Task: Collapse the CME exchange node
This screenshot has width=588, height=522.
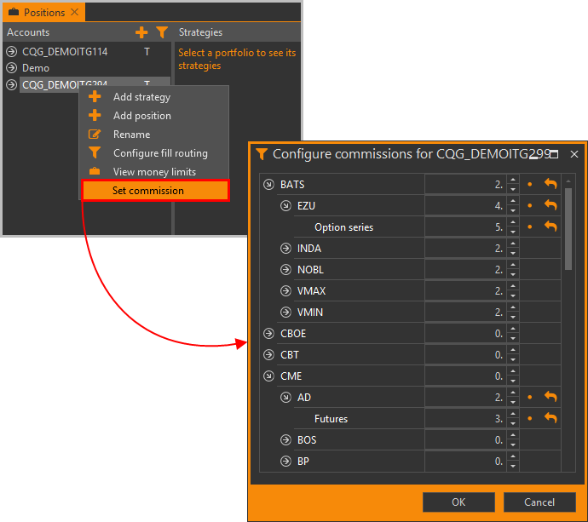Action: pos(268,376)
